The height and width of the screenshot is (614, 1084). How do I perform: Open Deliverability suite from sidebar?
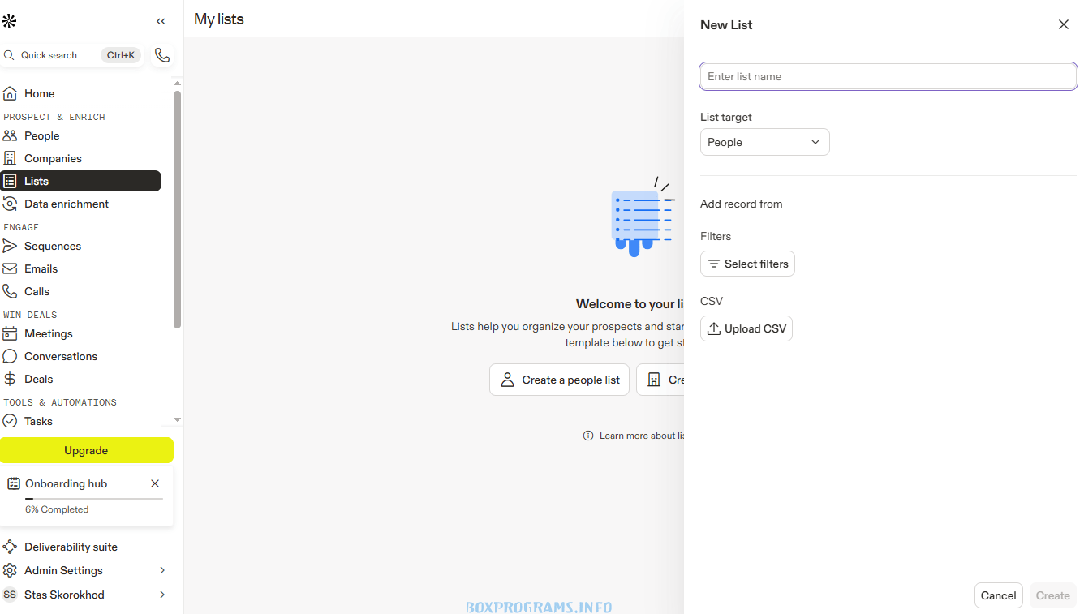tap(71, 547)
